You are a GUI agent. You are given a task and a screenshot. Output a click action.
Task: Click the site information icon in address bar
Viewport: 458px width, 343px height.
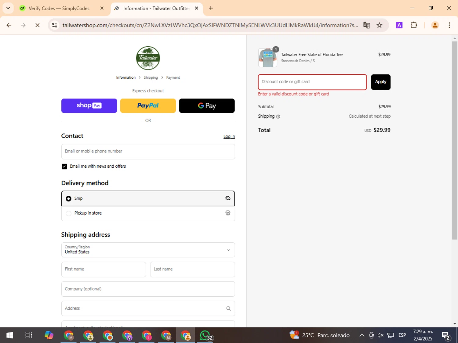pyautogui.click(x=55, y=25)
